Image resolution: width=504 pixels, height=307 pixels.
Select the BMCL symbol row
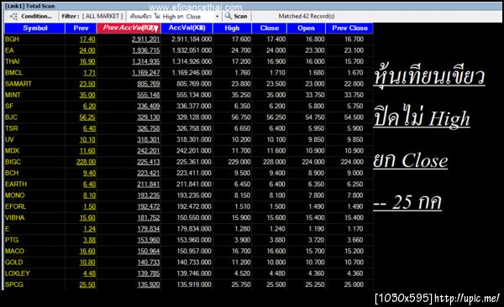[x=189, y=73]
